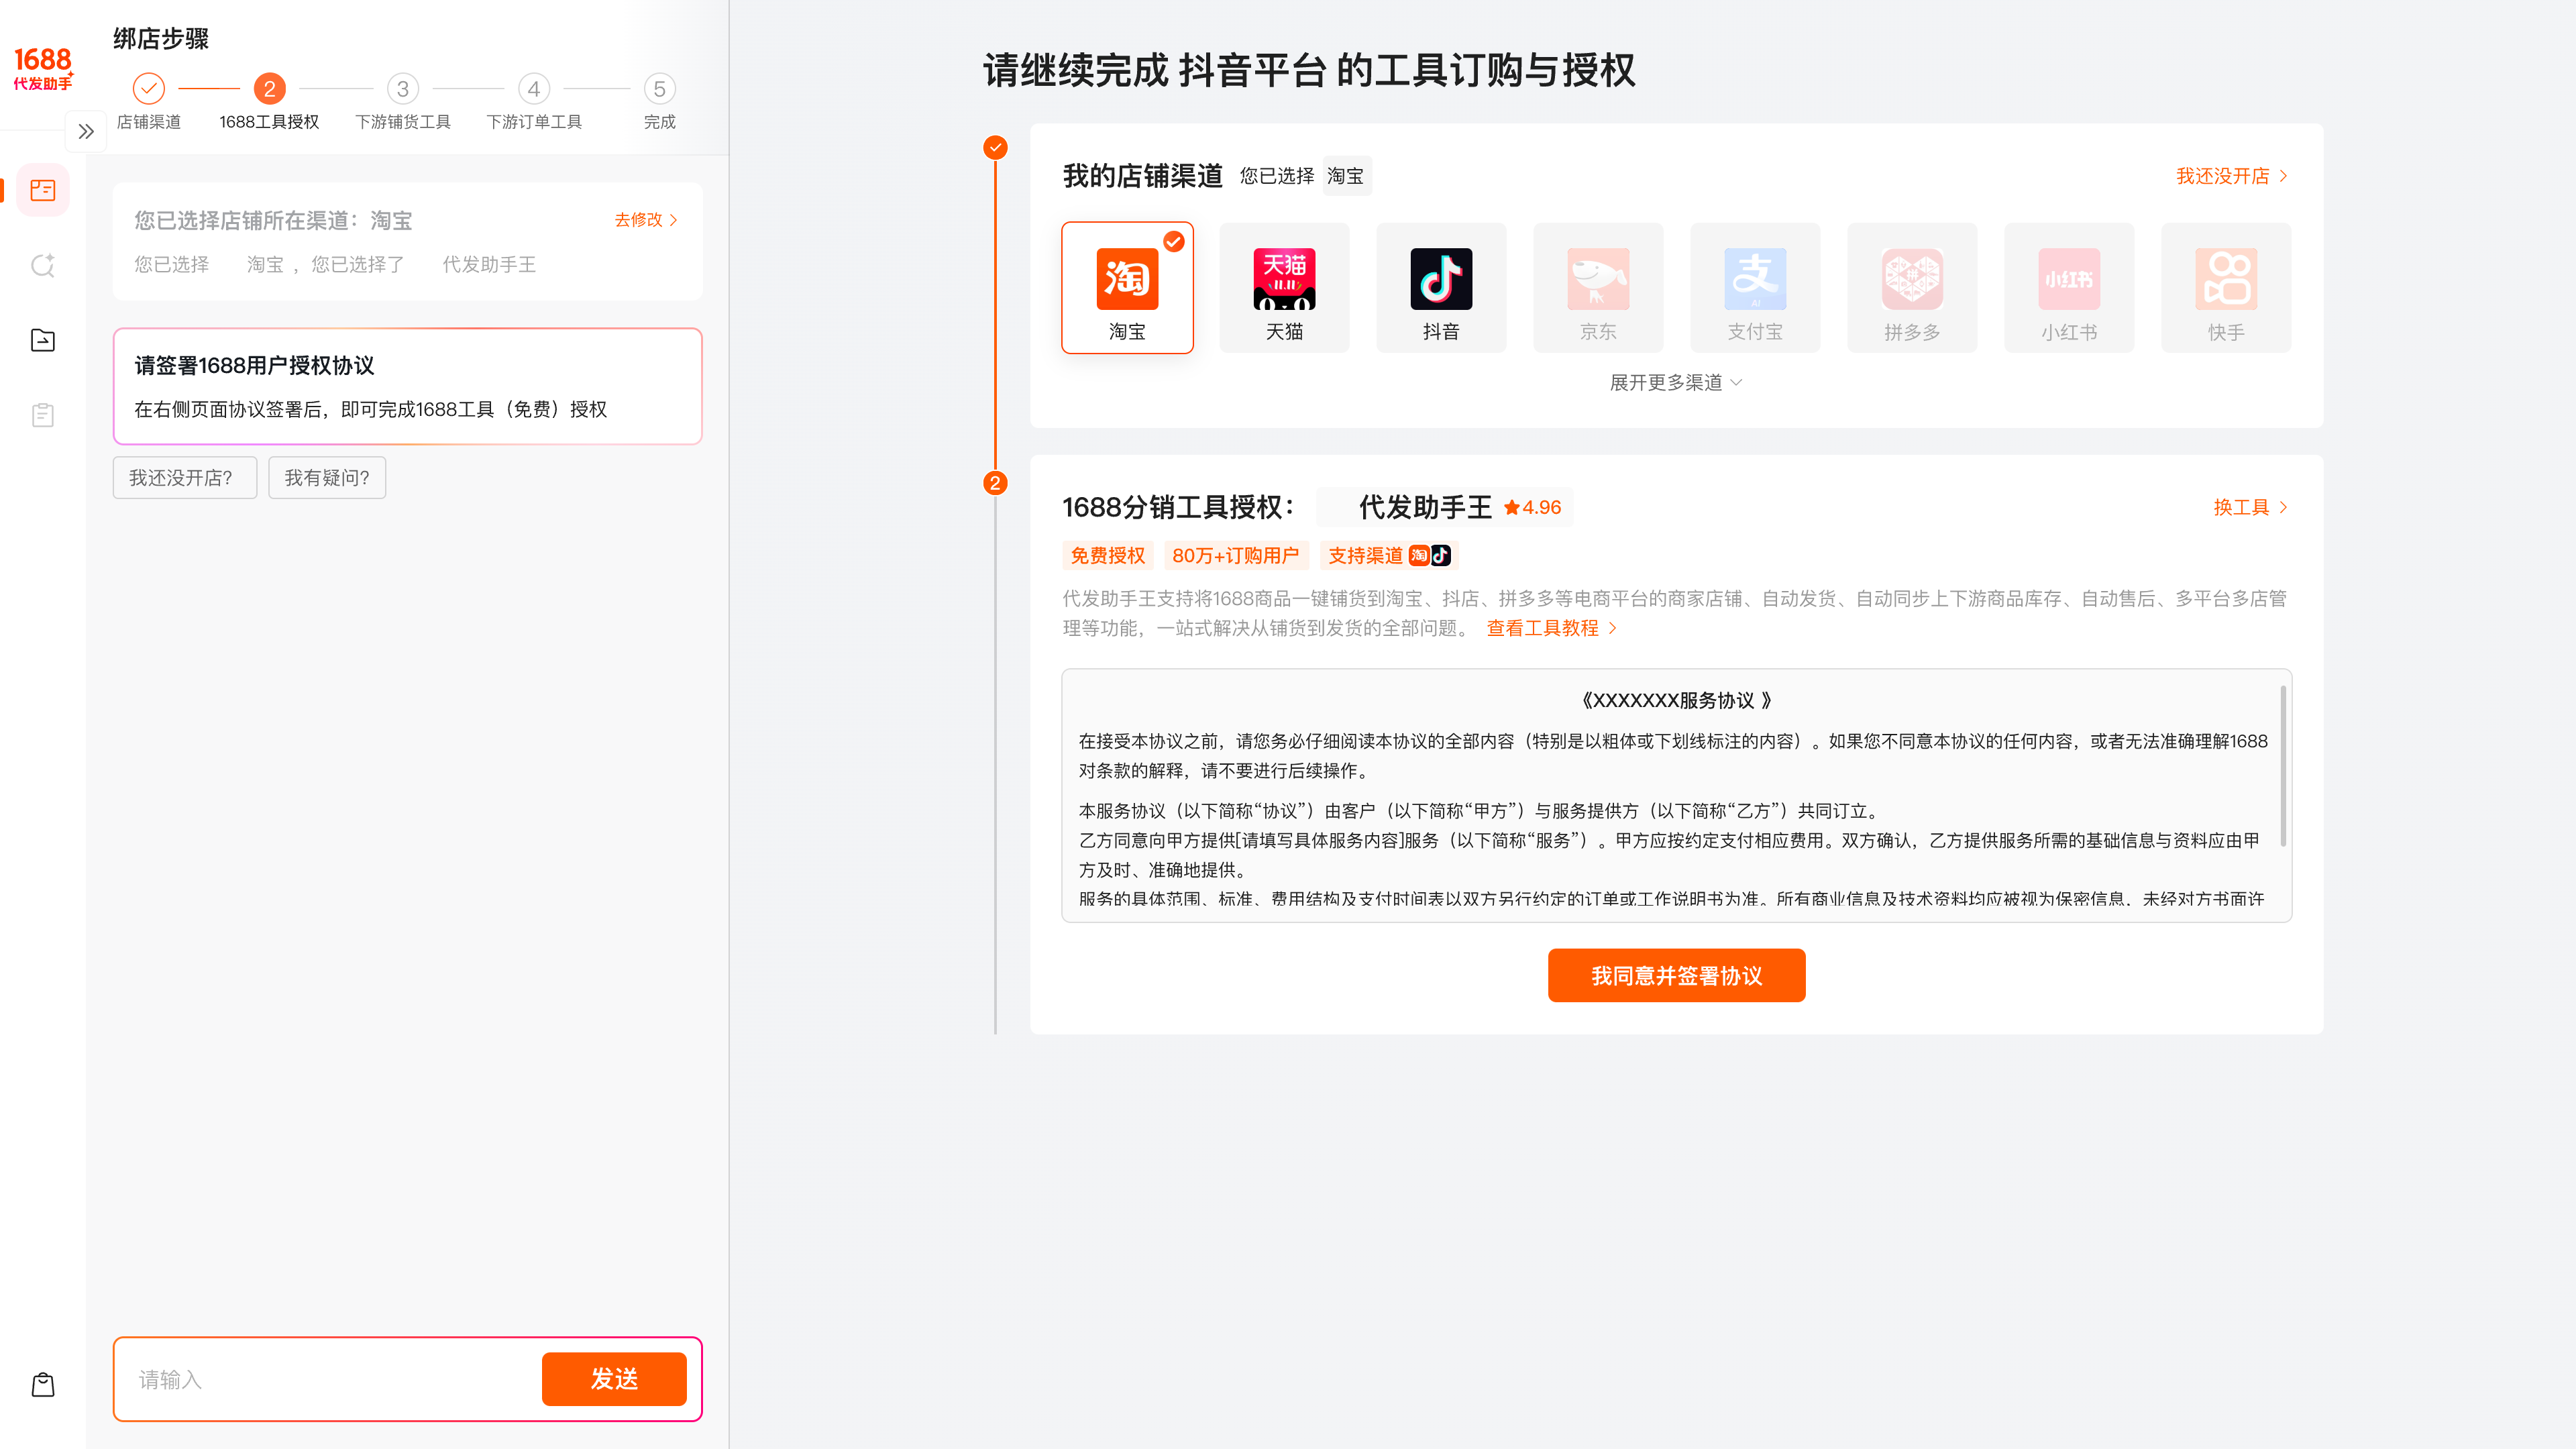Image resolution: width=2576 pixels, height=1449 pixels.
Task: Click the 淘宝 selected-channel tag beside 您已选择
Action: [x=1346, y=176]
